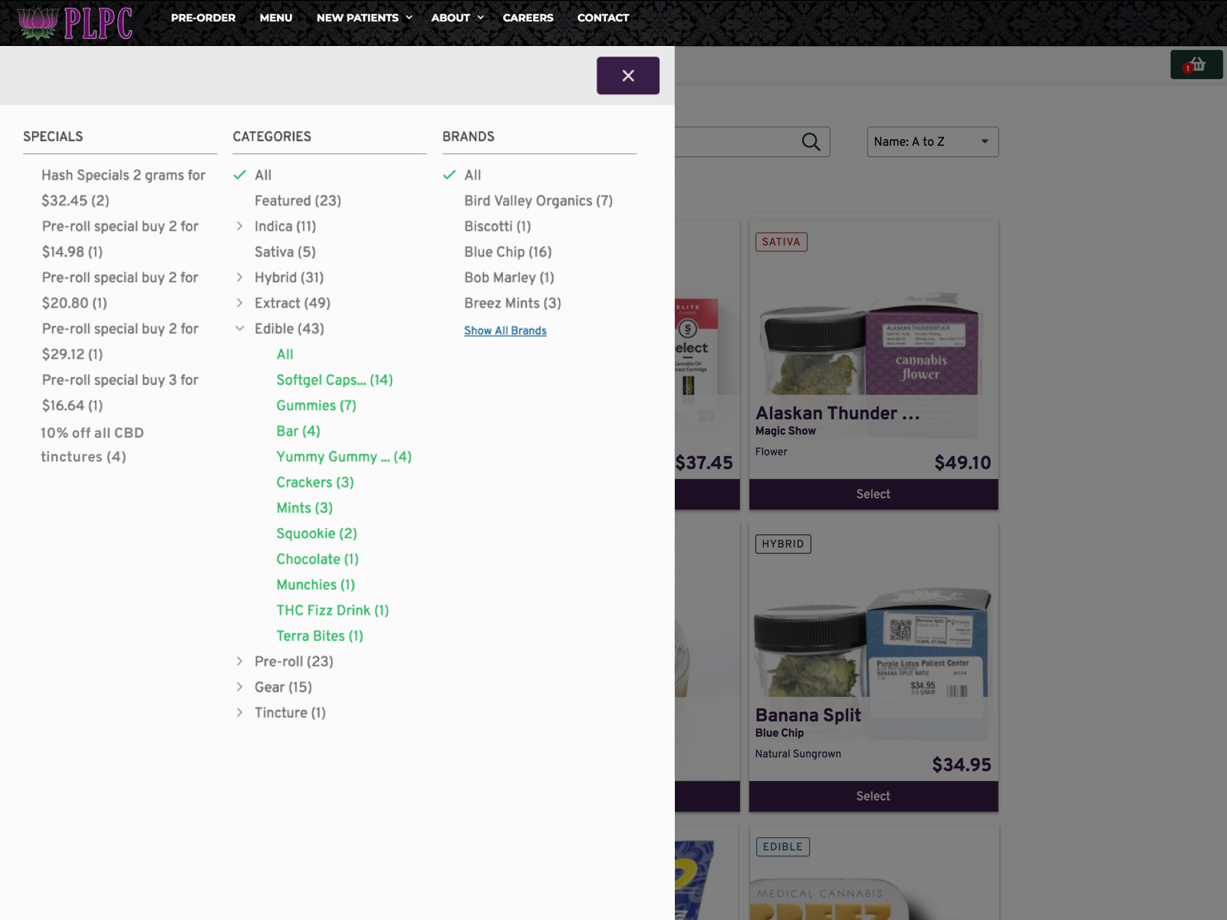This screenshot has width=1227, height=920.
Task: Open the CAREERS page
Action: (528, 18)
